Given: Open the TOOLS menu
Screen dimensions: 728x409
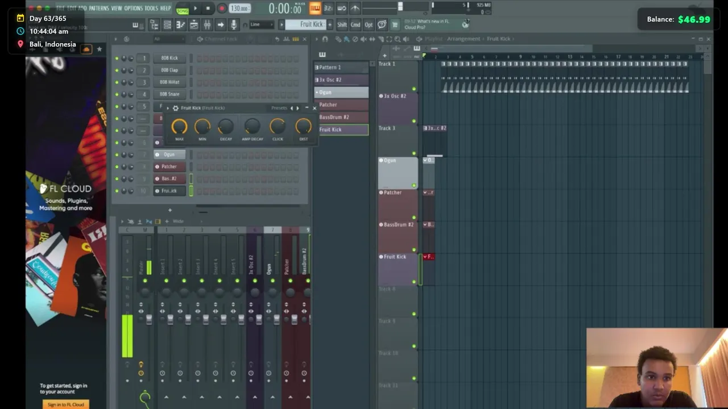Looking at the screenshot, I should (x=151, y=8).
